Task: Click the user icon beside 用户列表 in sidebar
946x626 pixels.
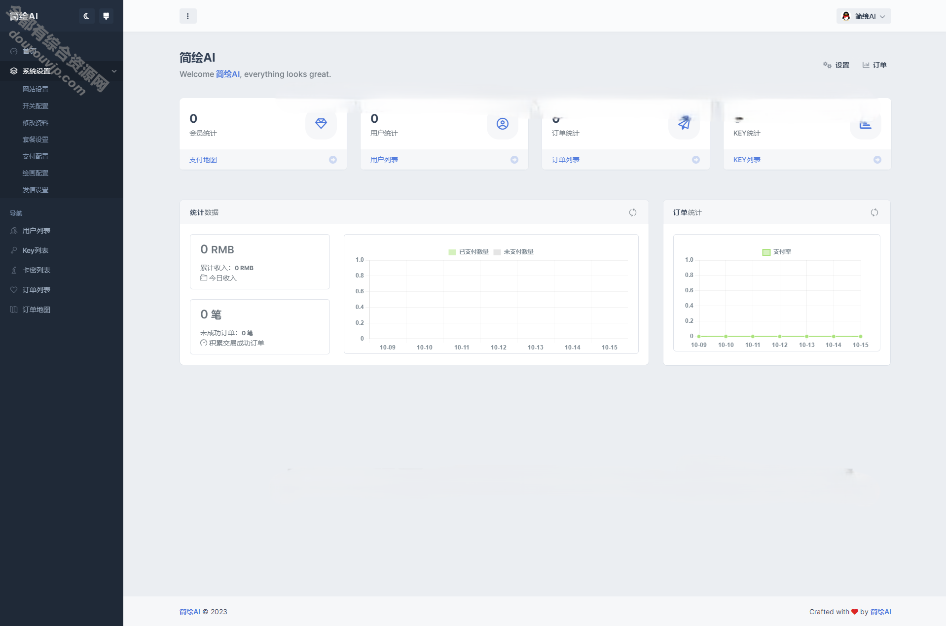Action: [14, 231]
